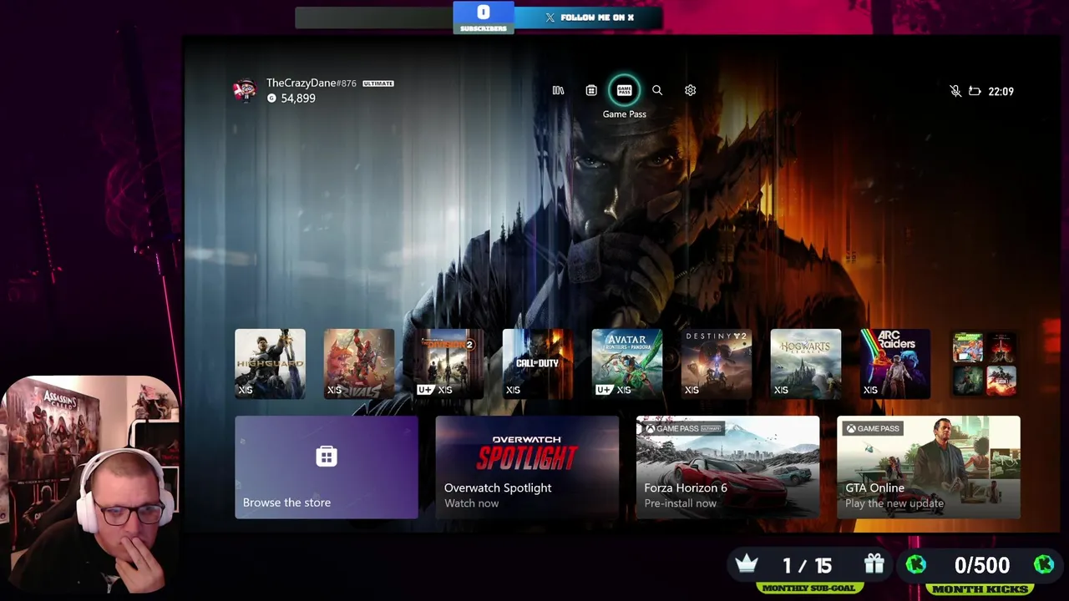
Task: Click the streamer webcam overlay
Action: 90,484
